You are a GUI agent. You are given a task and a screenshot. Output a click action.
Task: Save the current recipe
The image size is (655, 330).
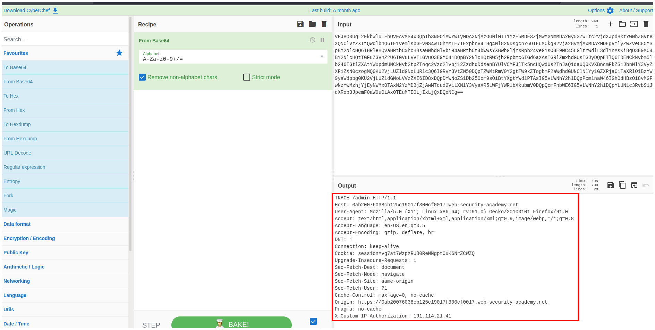pyautogui.click(x=300, y=24)
